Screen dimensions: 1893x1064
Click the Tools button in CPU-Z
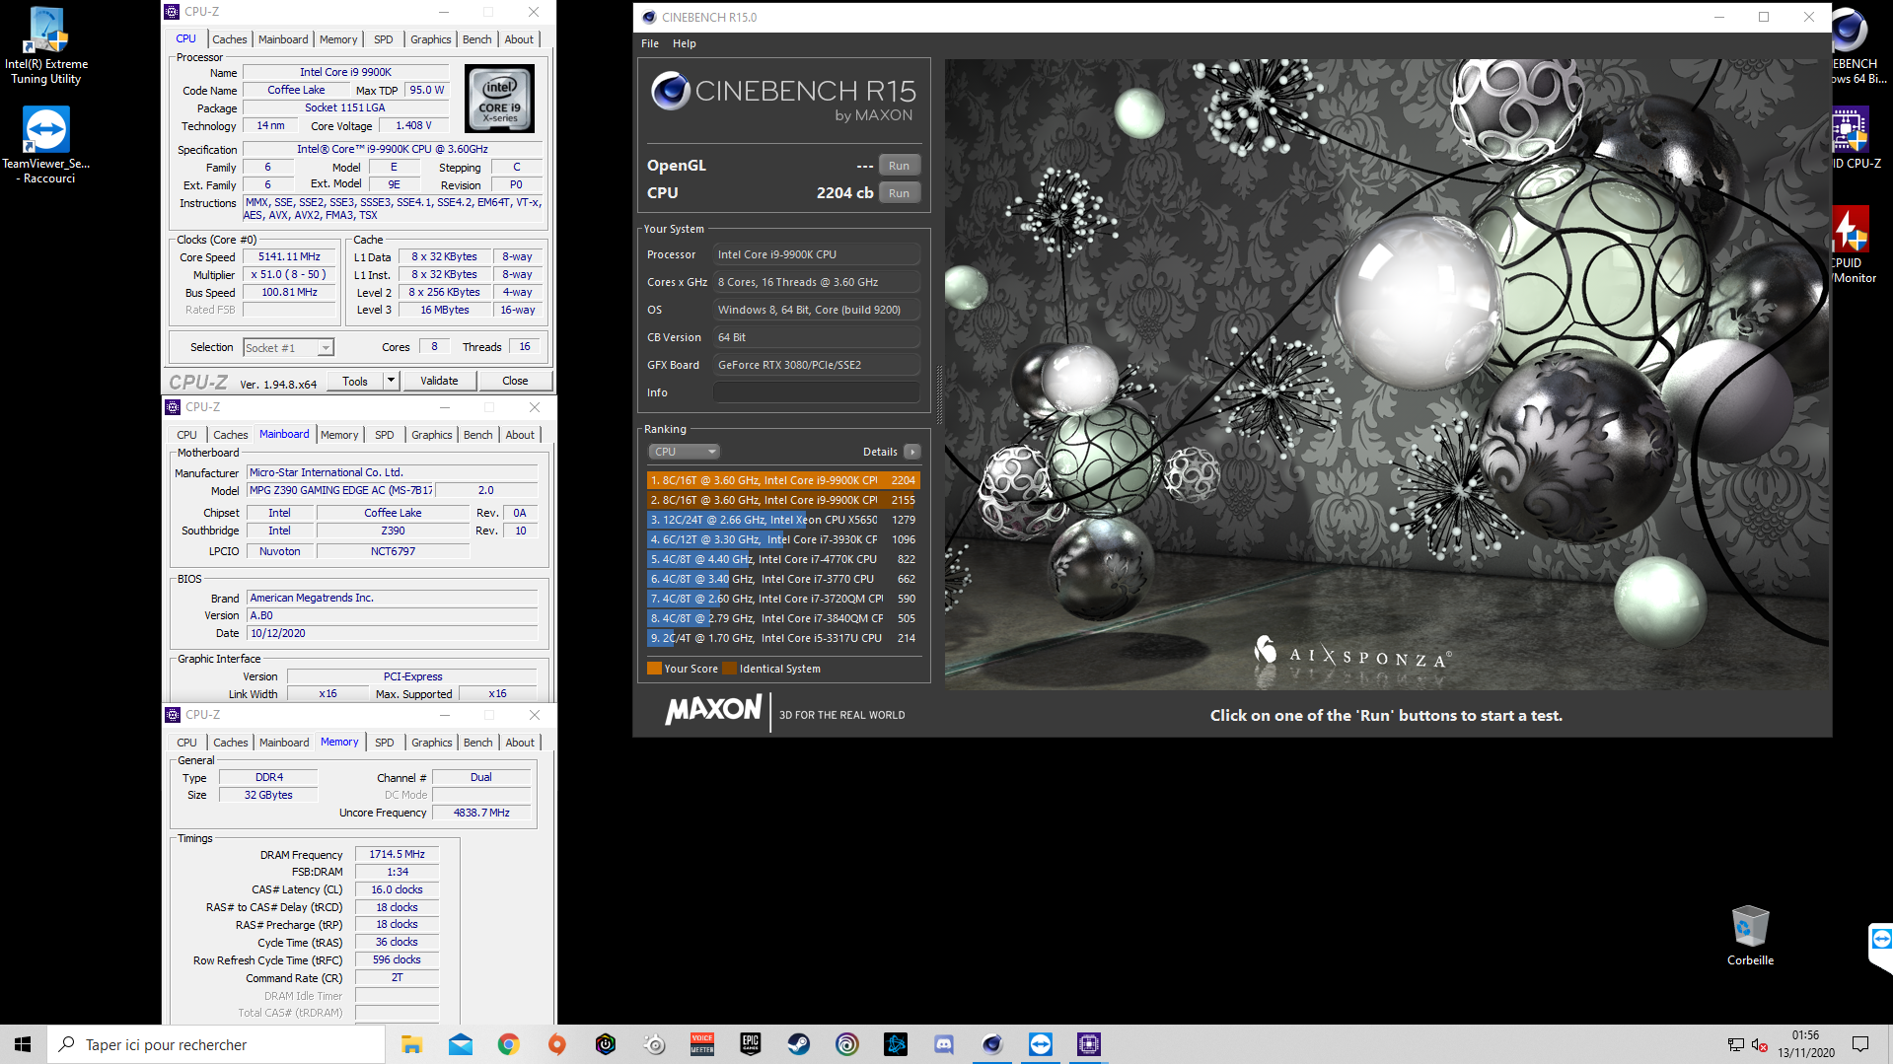355,381
